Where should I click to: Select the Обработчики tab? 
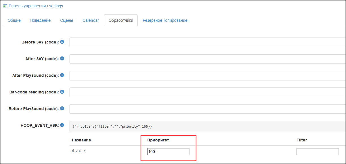point(121,20)
